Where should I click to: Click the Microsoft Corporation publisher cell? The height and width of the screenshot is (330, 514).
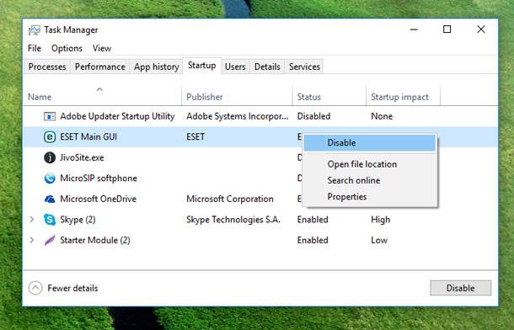point(230,199)
